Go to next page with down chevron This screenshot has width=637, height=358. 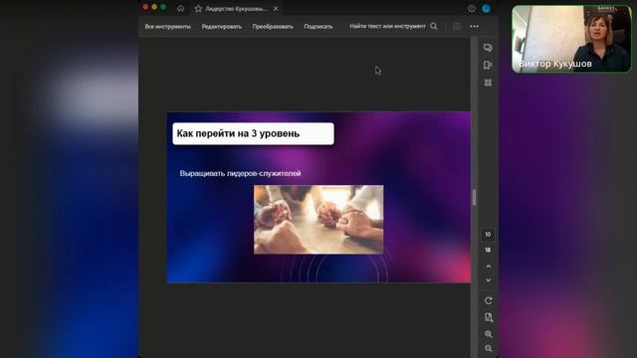point(489,280)
